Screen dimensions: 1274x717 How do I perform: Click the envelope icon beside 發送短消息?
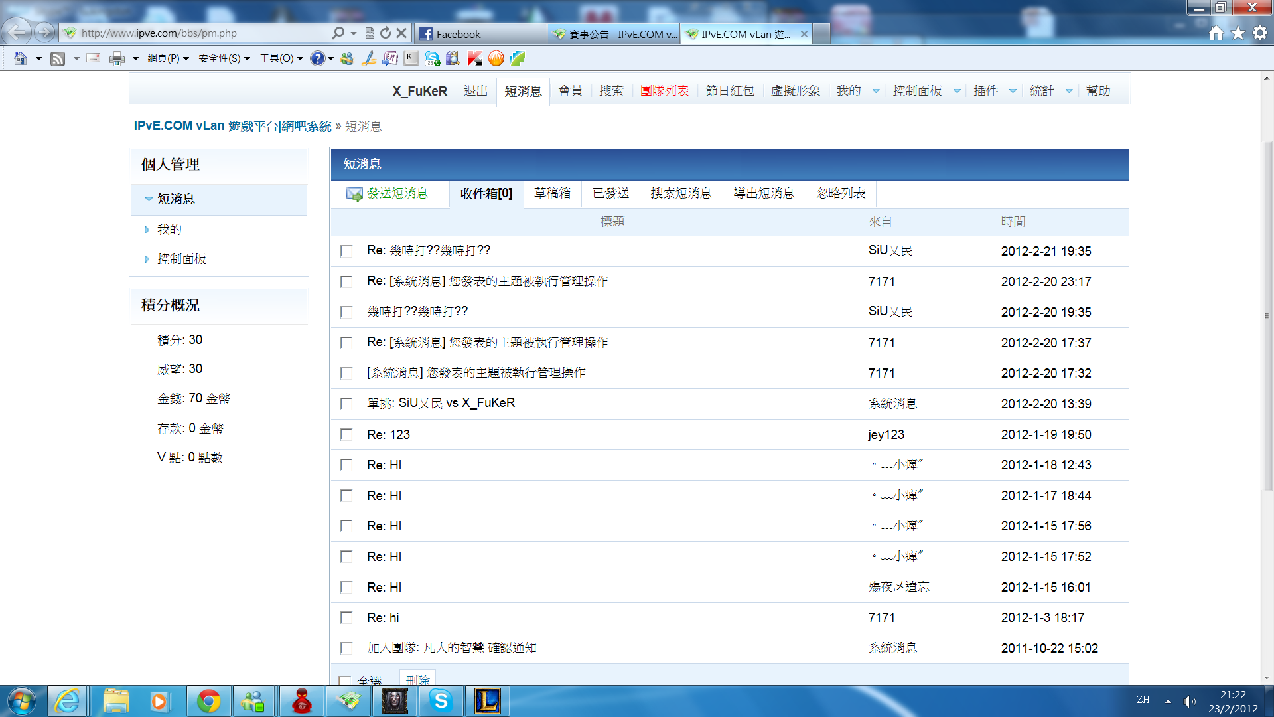[x=354, y=194]
